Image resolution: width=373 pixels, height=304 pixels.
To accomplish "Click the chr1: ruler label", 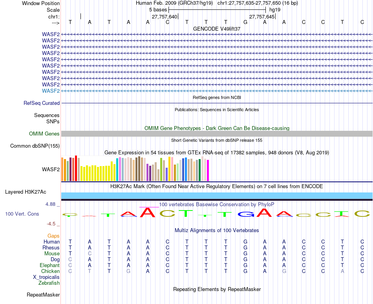I will [x=54, y=16].
